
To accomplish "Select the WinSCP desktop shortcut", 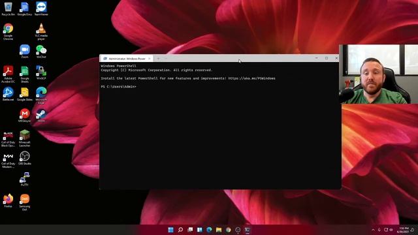I will tap(41, 72).
